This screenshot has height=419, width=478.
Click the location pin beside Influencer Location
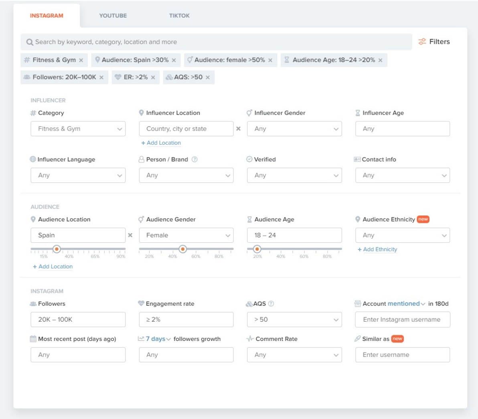142,113
